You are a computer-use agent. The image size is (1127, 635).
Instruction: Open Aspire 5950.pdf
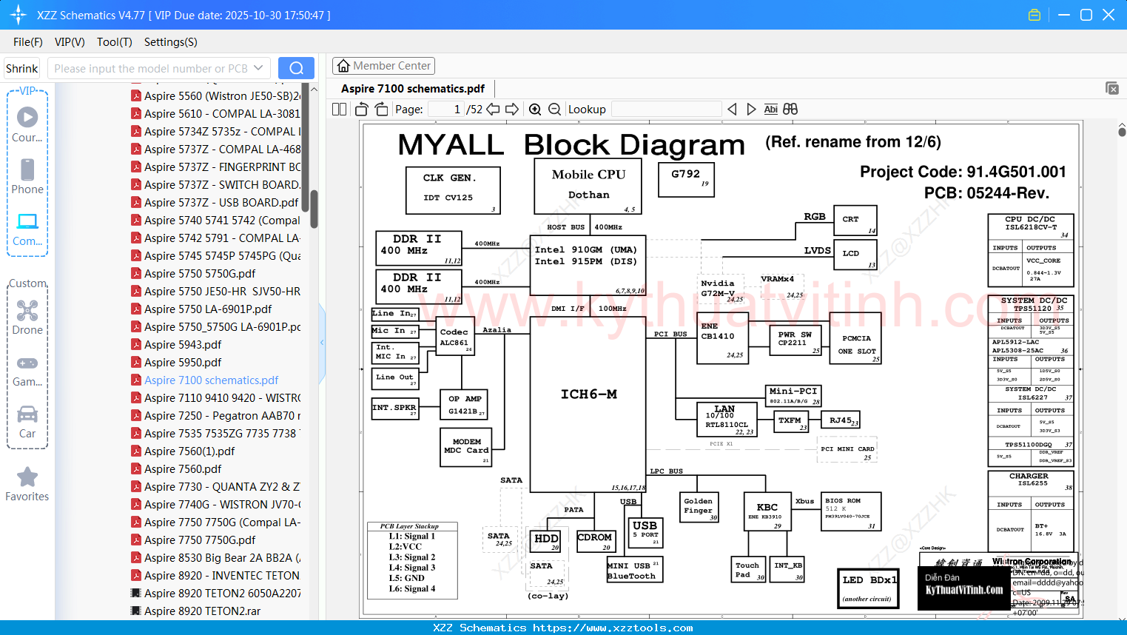coord(183,362)
